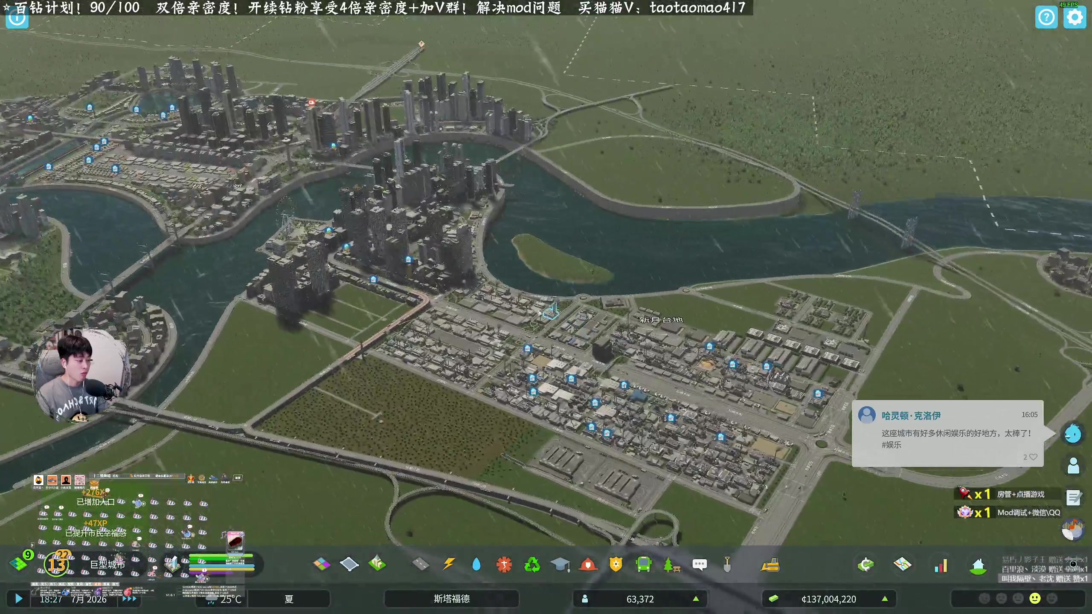Click the help question-mark button
This screenshot has width=1092, height=614.
[1046, 17]
